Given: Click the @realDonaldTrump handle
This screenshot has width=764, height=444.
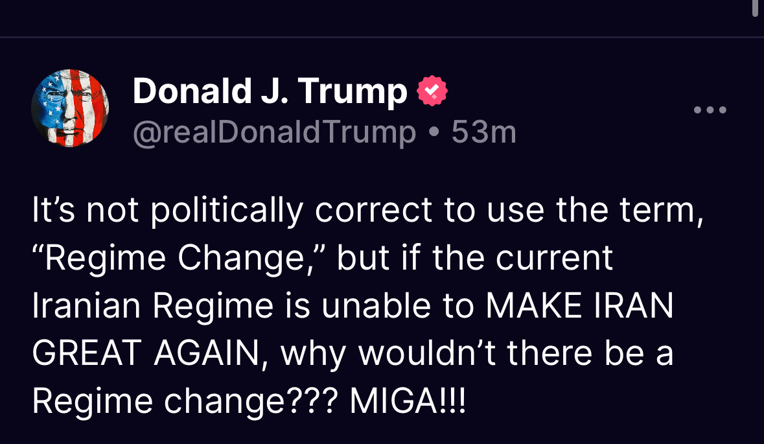Looking at the screenshot, I should pos(274,132).
